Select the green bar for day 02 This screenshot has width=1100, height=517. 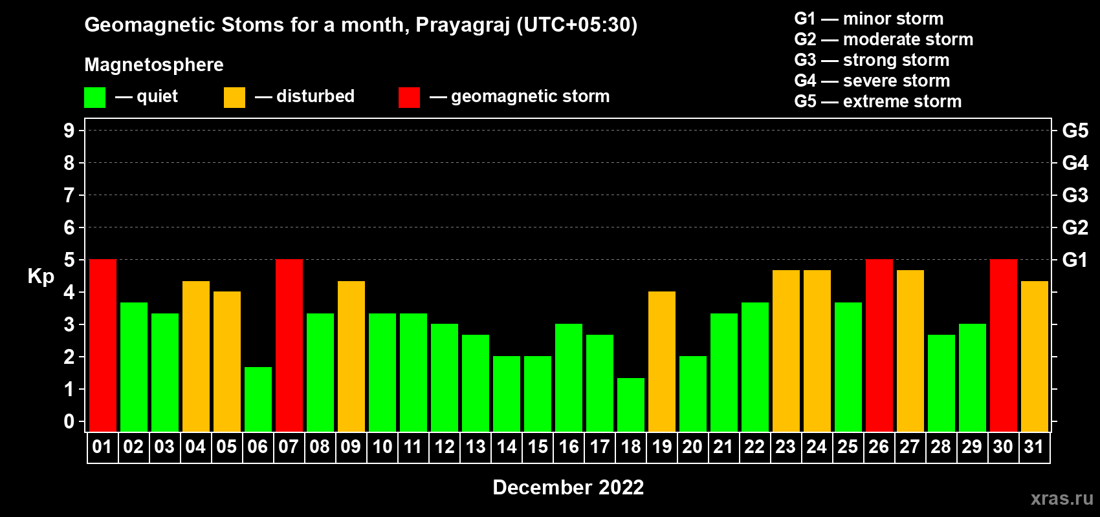pyautogui.click(x=134, y=367)
